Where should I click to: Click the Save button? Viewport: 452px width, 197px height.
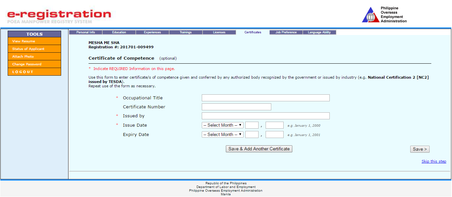[x=420, y=149]
